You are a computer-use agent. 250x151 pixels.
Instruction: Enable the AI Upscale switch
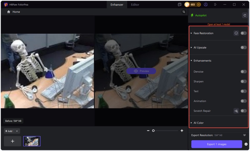pos(243,47)
